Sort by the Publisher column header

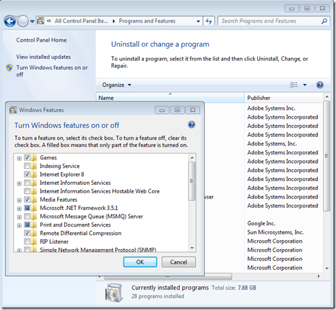click(x=283, y=98)
